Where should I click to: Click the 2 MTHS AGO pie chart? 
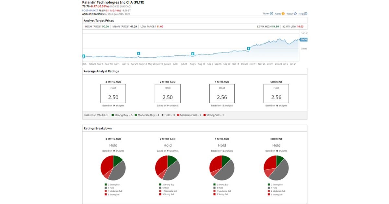click(168, 168)
